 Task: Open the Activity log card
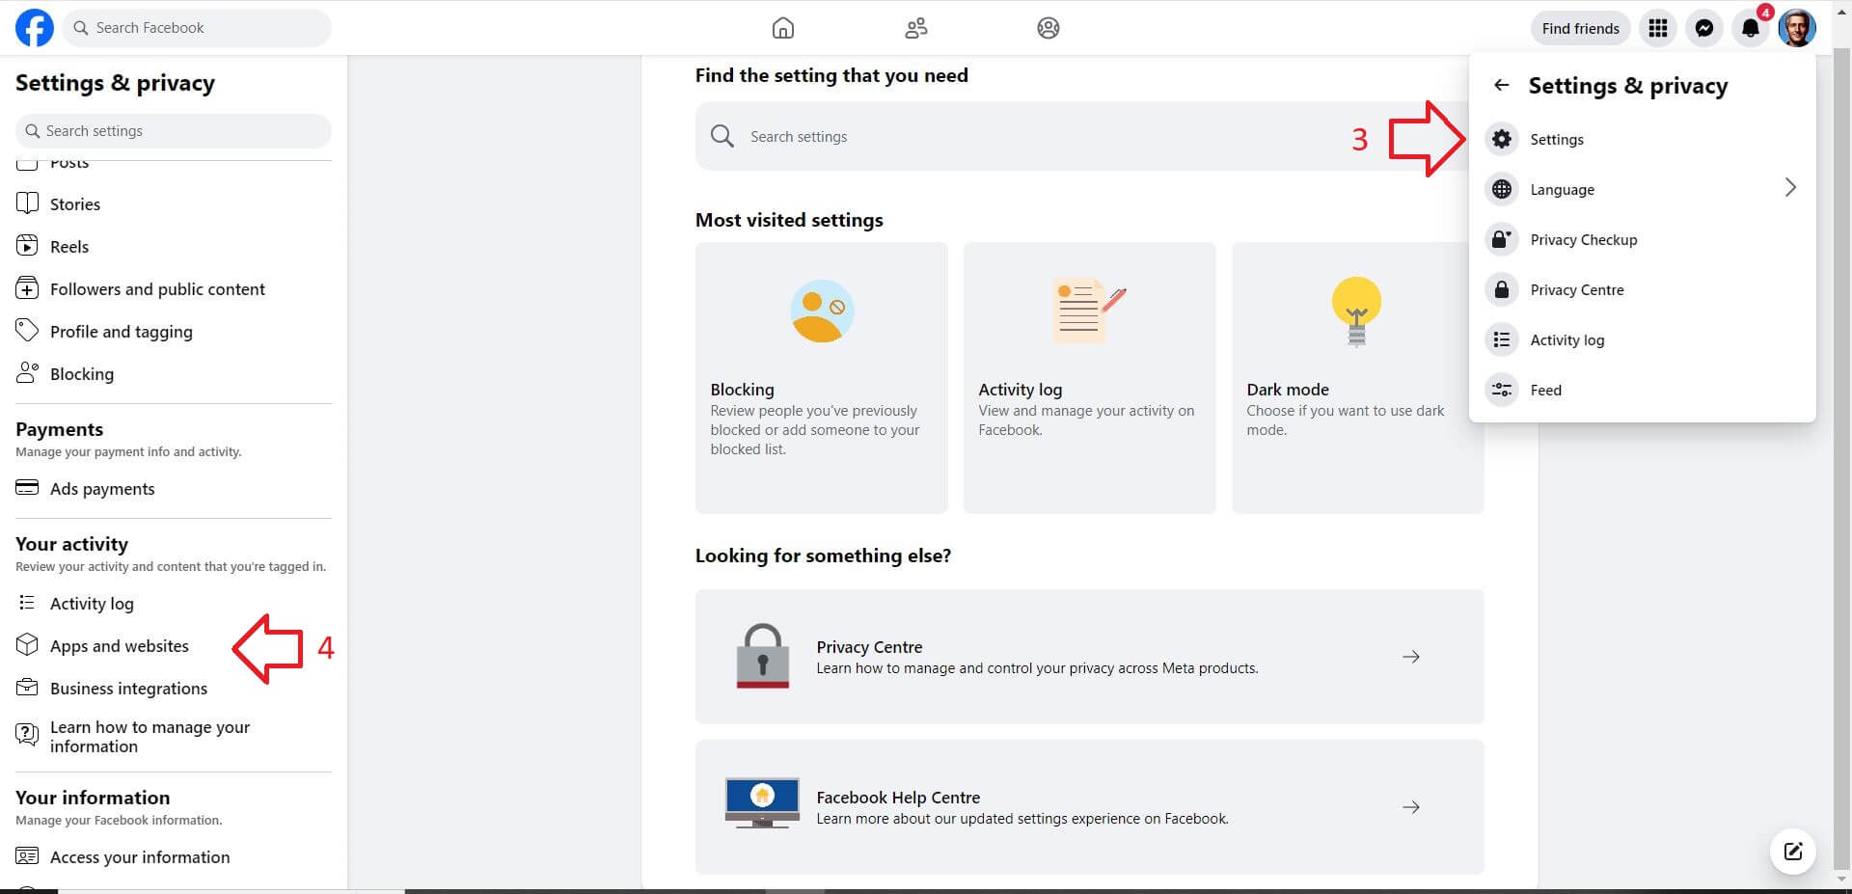pos(1090,377)
